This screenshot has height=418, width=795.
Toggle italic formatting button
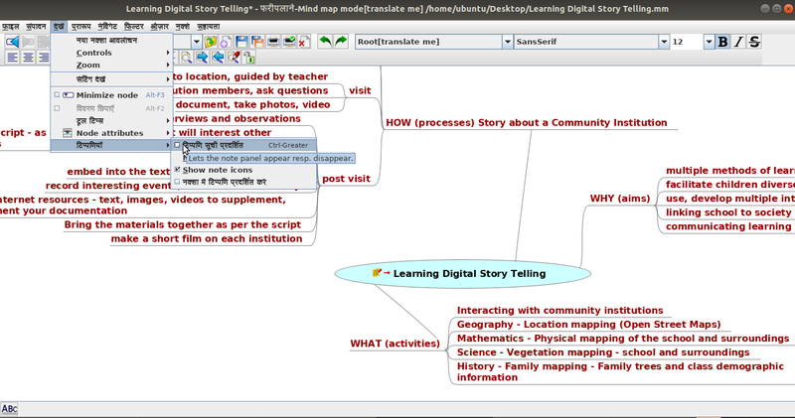[738, 42]
